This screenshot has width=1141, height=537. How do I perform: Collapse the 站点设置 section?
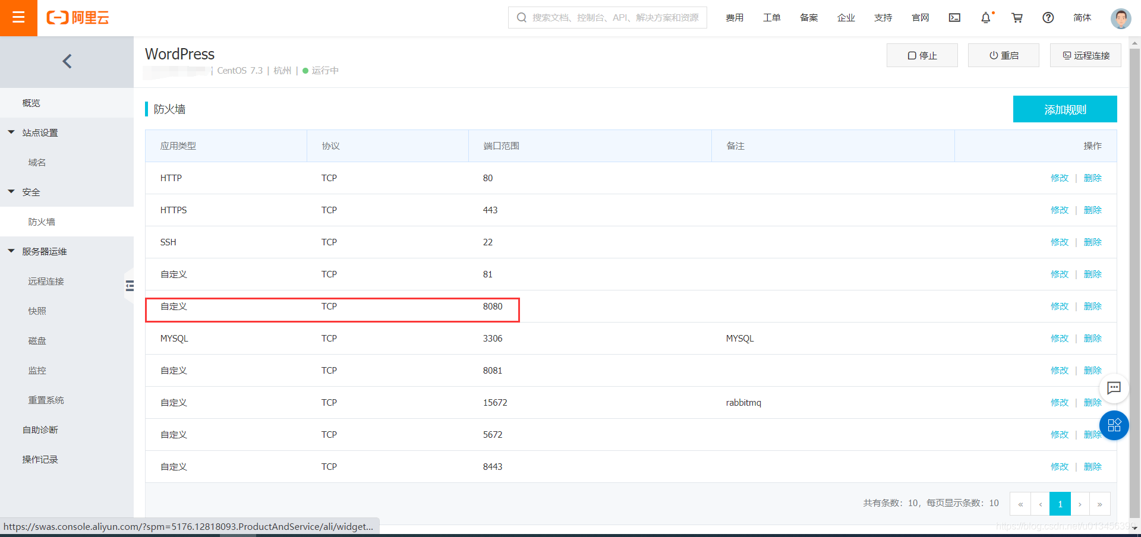click(11, 132)
